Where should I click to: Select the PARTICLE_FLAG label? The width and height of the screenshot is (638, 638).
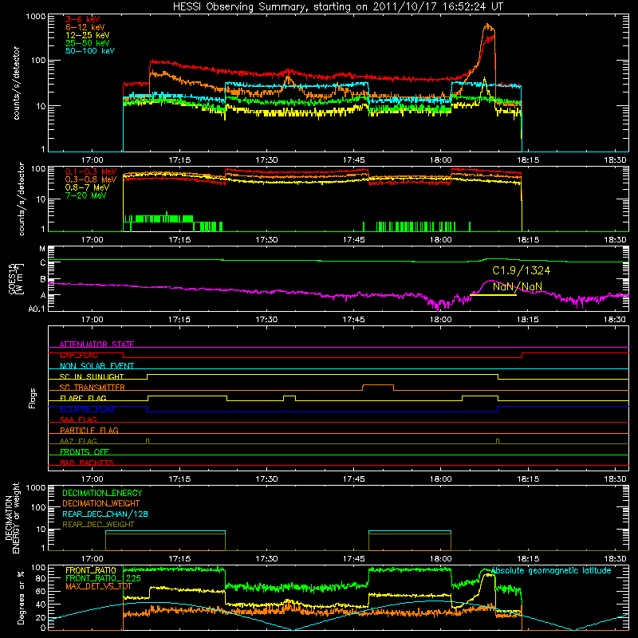click(x=89, y=430)
